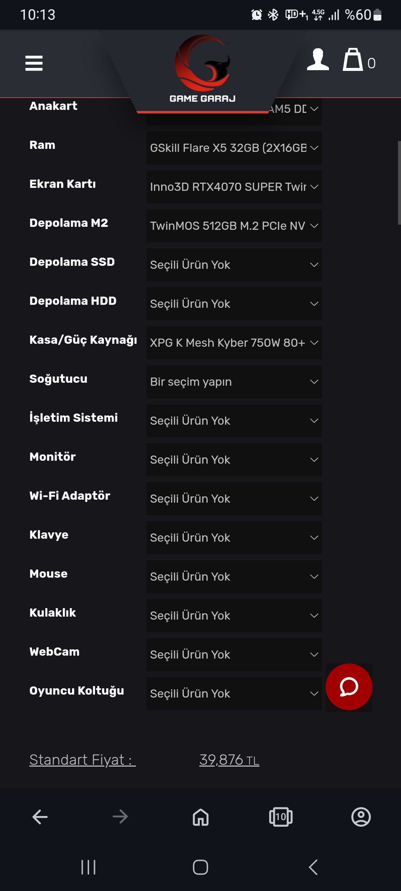The width and height of the screenshot is (401, 891).
Task: Open the Monitör selection field
Action: pyautogui.click(x=234, y=460)
